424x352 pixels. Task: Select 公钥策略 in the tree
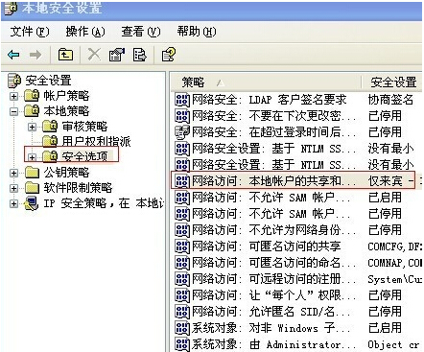(x=66, y=173)
